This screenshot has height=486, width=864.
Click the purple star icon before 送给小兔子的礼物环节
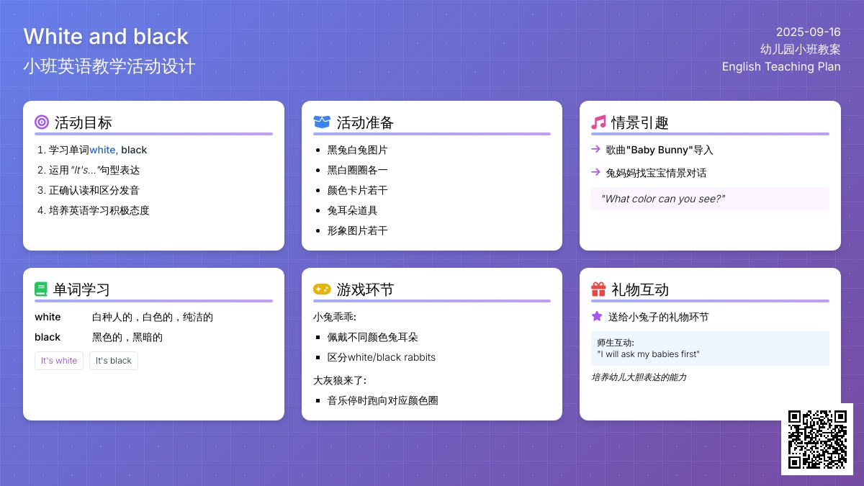tap(596, 316)
